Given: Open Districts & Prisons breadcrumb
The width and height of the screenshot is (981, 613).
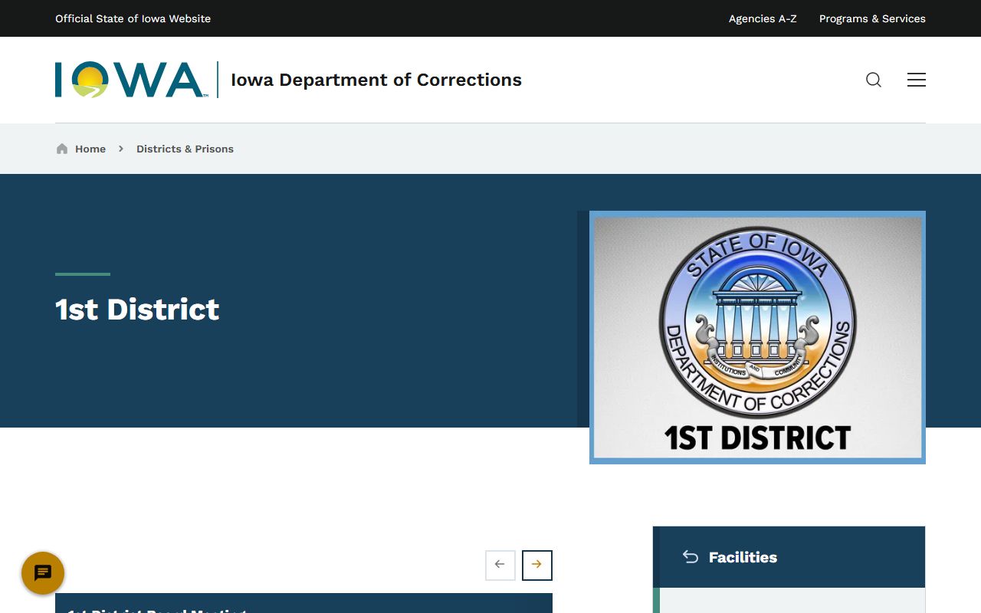Looking at the screenshot, I should pos(185,149).
